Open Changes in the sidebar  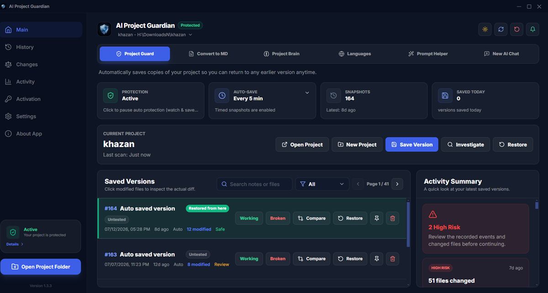[41, 64]
